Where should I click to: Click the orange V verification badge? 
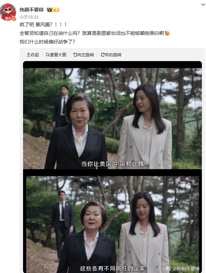pyautogui.click(x=14, y=19)
